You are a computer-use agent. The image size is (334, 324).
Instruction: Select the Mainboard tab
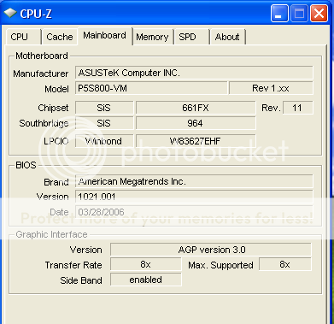coord(104,36)
